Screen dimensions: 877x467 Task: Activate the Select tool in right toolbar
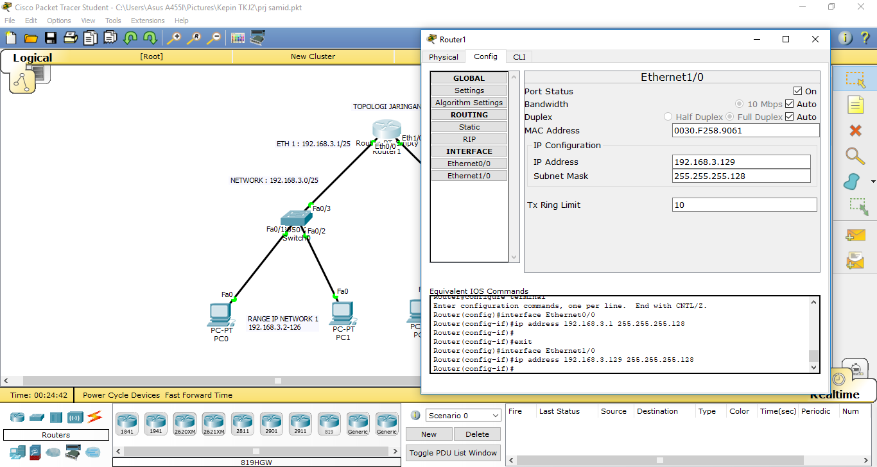(855, 80)
